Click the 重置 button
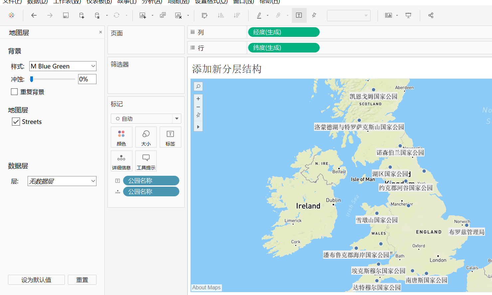The height and width of the screenshot is (295, 492). [82, 280]
